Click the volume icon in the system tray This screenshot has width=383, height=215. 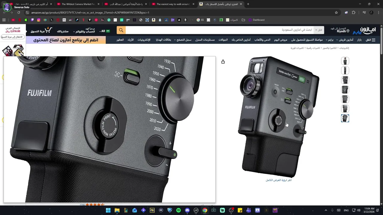[359, 210]
